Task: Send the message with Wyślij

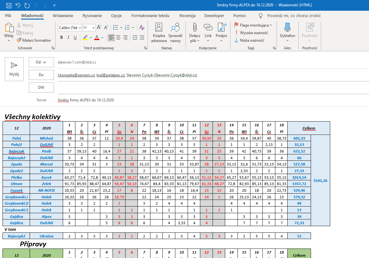Action: tap(14, 69)
